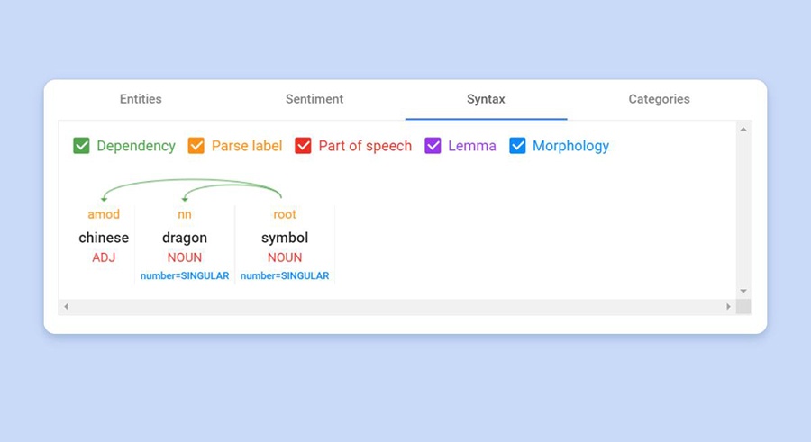Click the scroll left arrow
Viewport: 811px width, 442px height.
coord(66,307)
